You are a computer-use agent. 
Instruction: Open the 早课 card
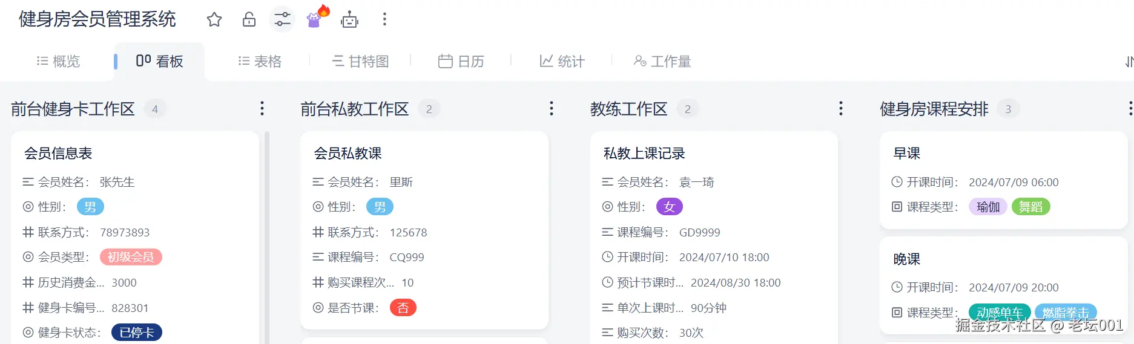pos(1003,180)
